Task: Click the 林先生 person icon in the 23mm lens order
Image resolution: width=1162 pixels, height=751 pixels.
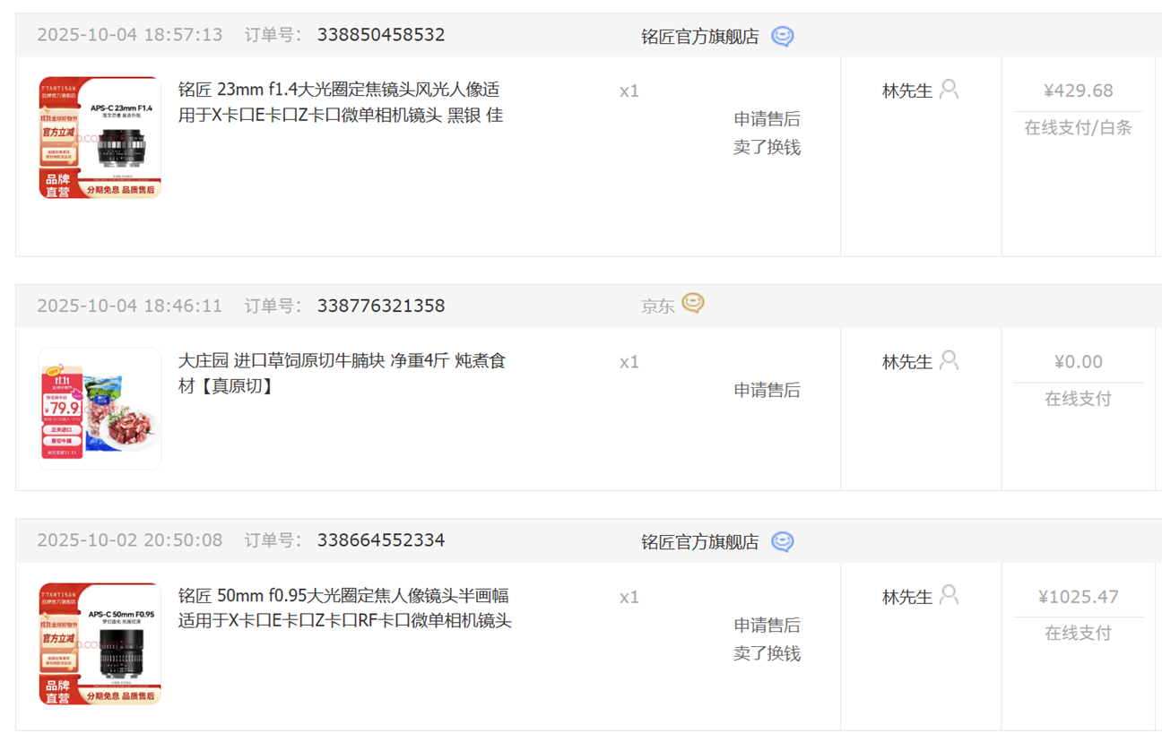Action: [x=949, y=90]
